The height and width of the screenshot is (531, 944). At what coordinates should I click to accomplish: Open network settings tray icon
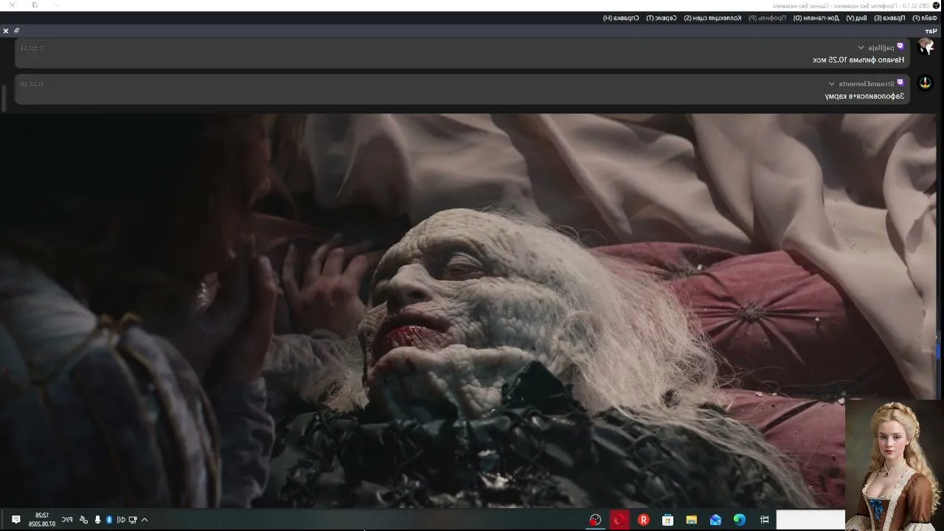pyautogui.click(x=133, y=520)
